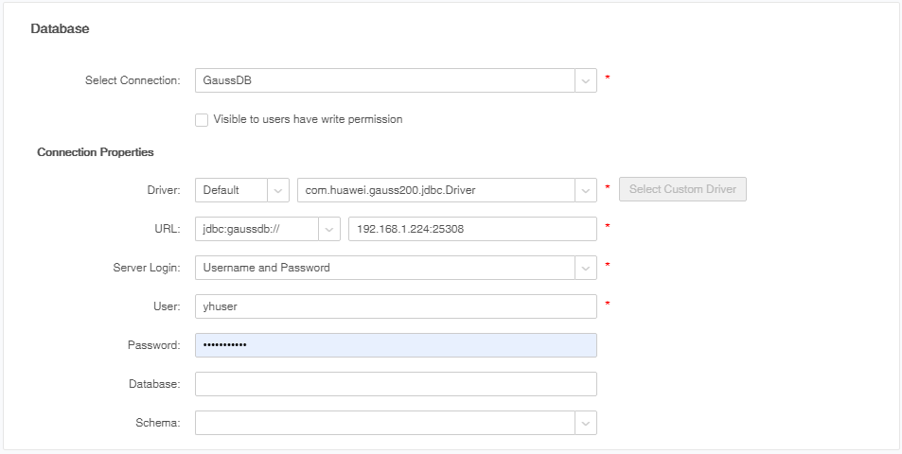Click into the Password field
902x454 pixels.
tap(396, 345)
